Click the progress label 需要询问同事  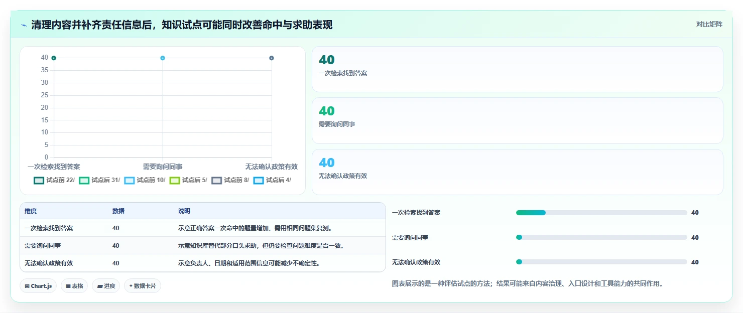pyautogui.click(x=410, y=237)
